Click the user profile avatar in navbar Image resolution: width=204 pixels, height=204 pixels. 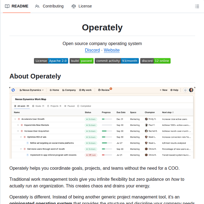(x=191, y=90)
